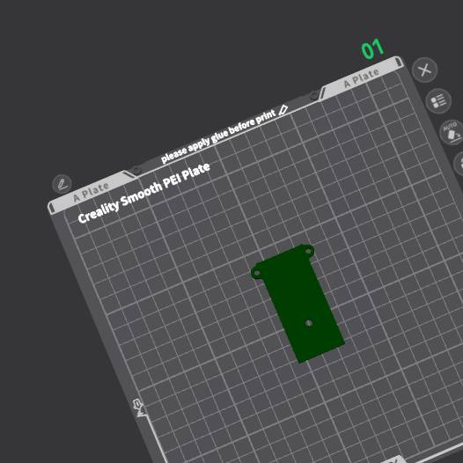This screenshot has width=463, height=463.
Task: Click the left 'A Plate' tab label
Action: (x=91, y=192)
